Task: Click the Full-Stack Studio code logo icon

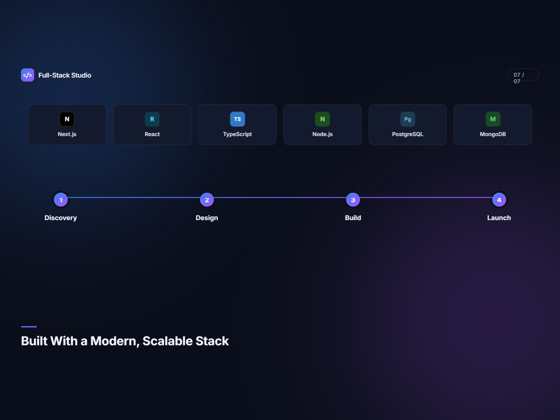Action: pos(27,75)
